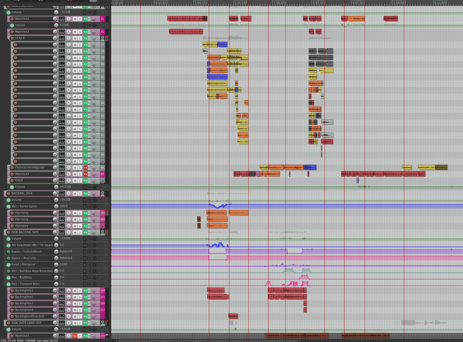The height and width of the screenshot is (342, 463).
Task: Click pan knob on STACK track
Action: coord(68,38)
